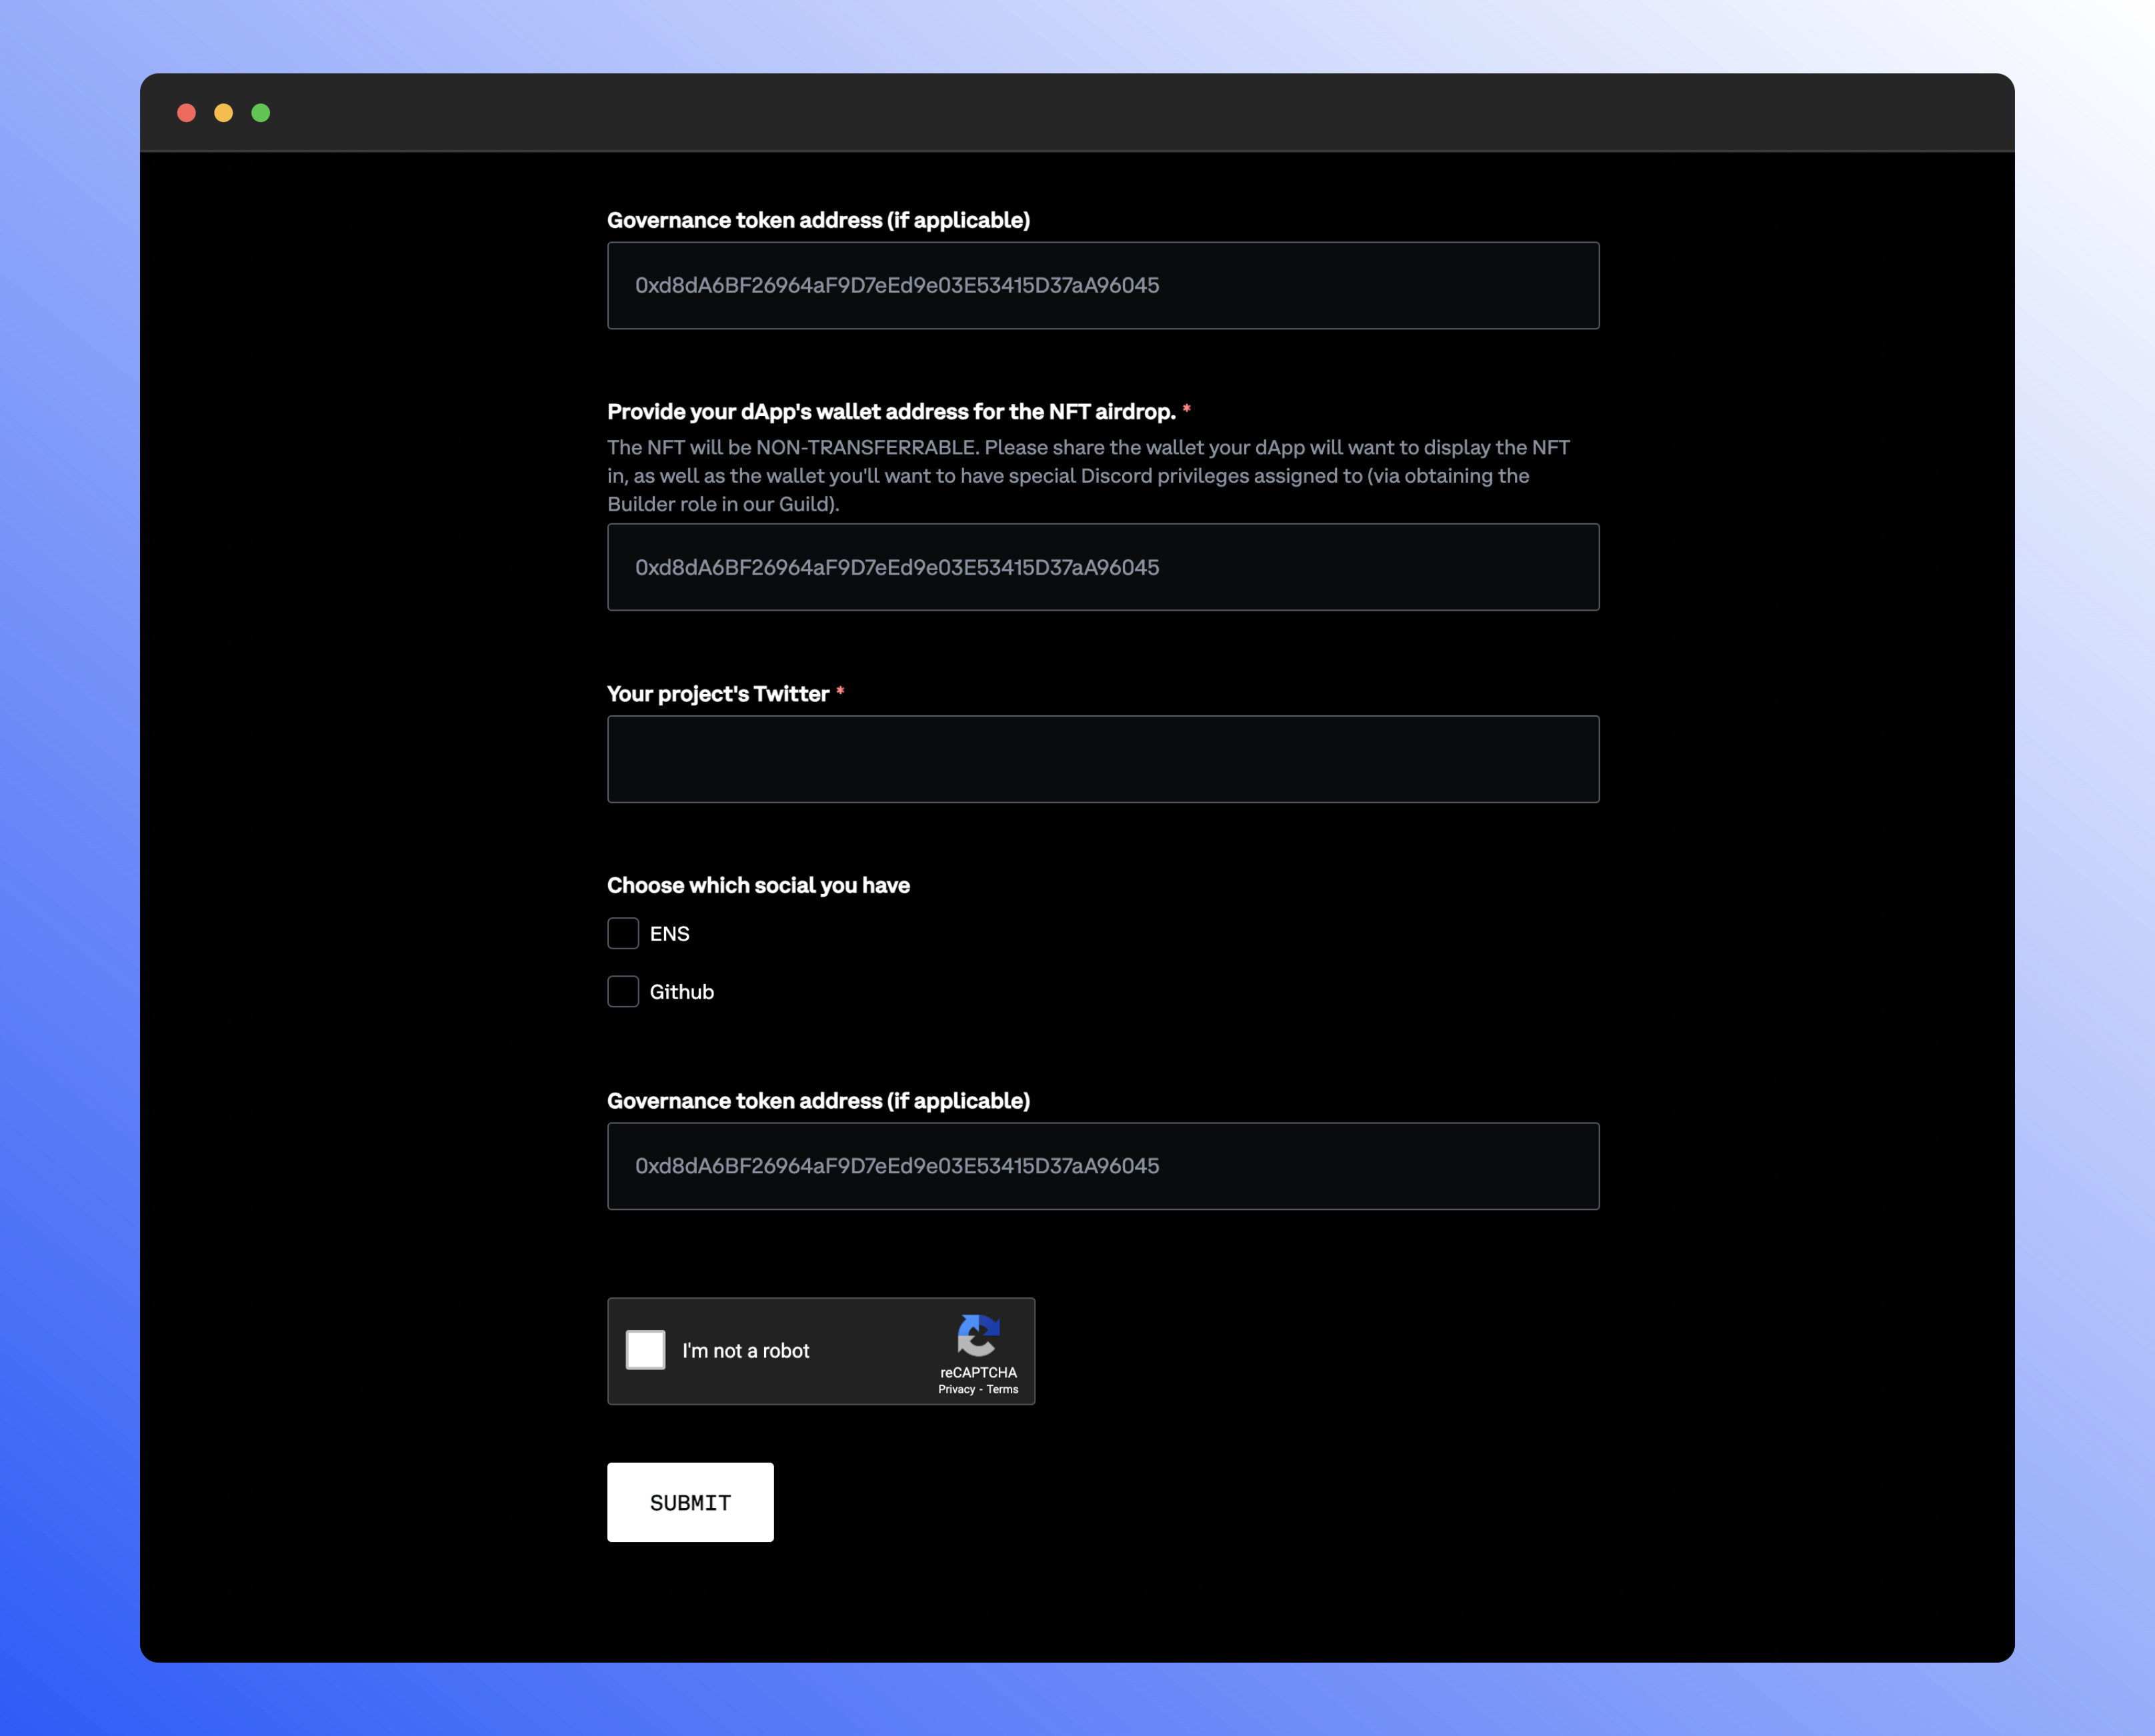The image size is (2155, 1736).
Task: Click the NON-TRANSFERRABLE description paragraph
Action: pos(1087,476)
